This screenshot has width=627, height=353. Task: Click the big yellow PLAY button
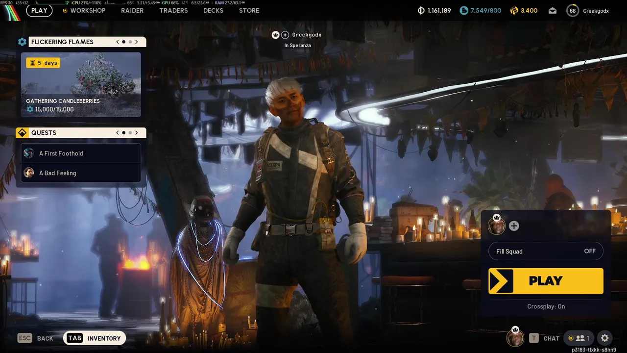tap(546, 281)
